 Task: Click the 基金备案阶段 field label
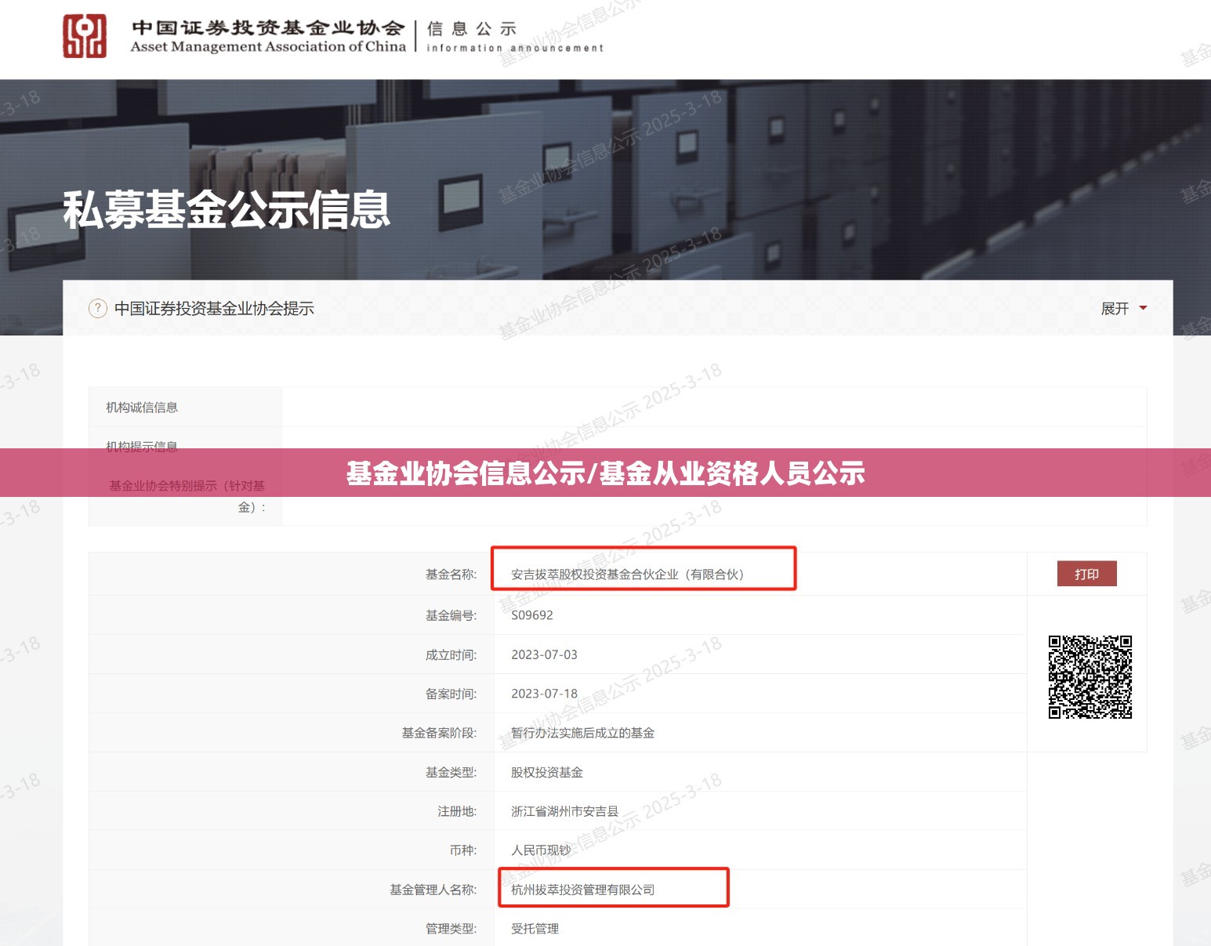coord(439,733)
